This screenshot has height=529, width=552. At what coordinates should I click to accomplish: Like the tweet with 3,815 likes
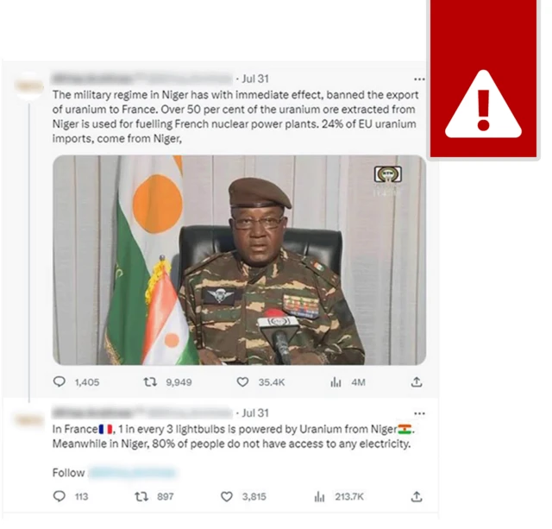[x=226, y=496]
